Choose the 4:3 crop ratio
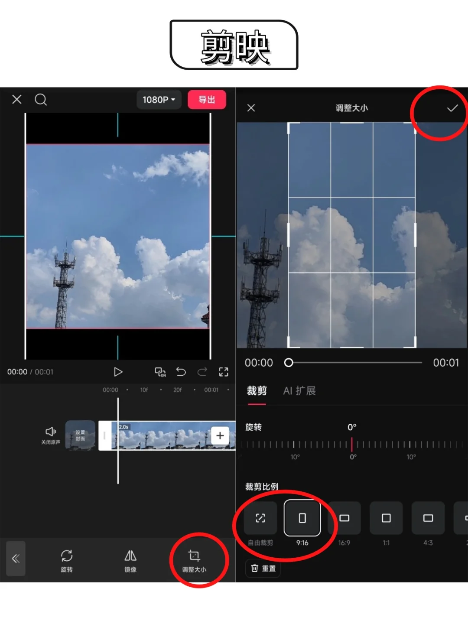This screenshot has height=624, width=468. pos(428,524)
